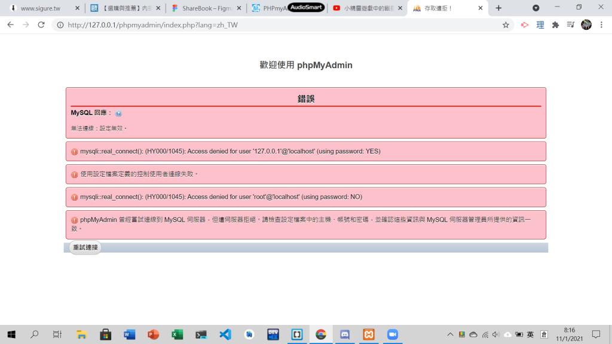Click the 歡迎使用 phpMyAdmin heading
Image resolution: width=612 pixels, height=344 pixels.
[306, 65]
